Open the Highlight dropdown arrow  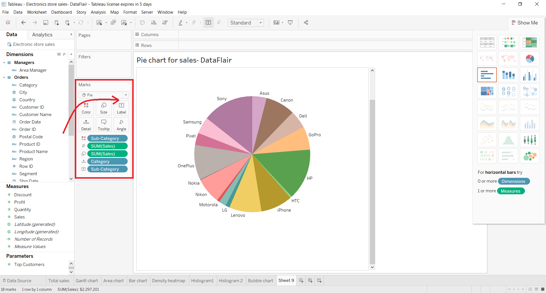[x=187, y=23]
